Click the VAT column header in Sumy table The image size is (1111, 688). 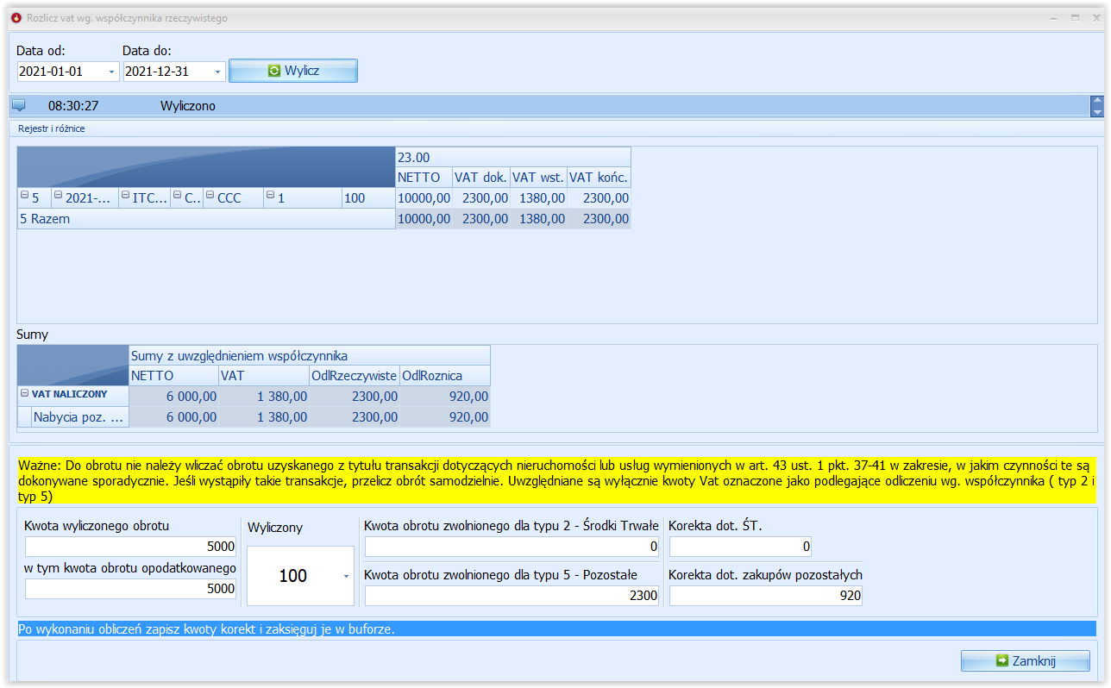[264, 376]
